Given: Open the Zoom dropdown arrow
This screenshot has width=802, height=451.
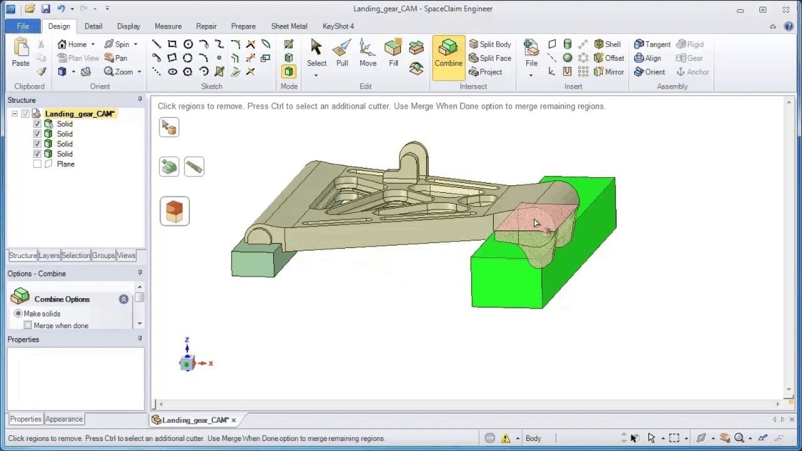Looking at the screenshot, I should 139,72.
